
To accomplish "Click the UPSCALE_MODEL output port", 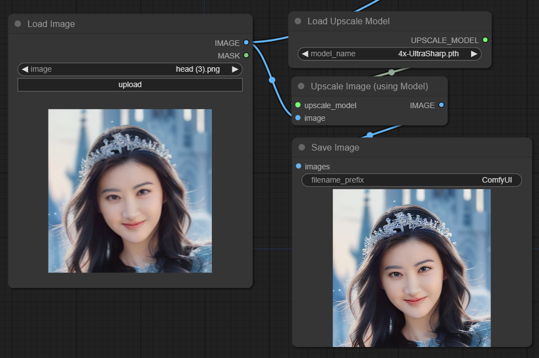I will pyautogui.click(x=485, y=40).
